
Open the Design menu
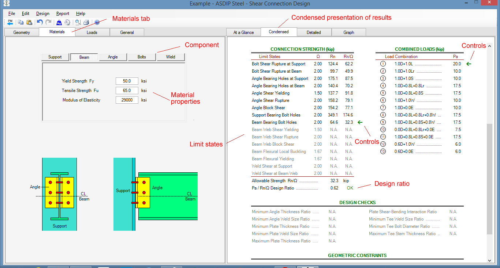pos(42,14)
